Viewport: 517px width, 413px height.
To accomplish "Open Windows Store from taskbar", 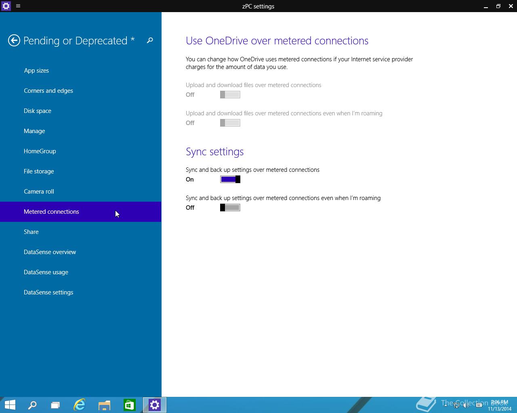I will click(129, 405).
